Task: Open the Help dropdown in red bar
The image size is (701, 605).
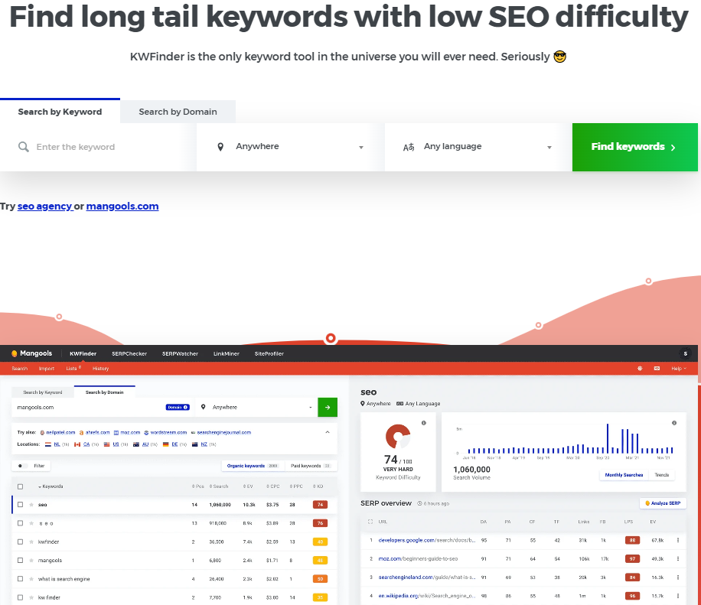Action: tap(678, 369)
